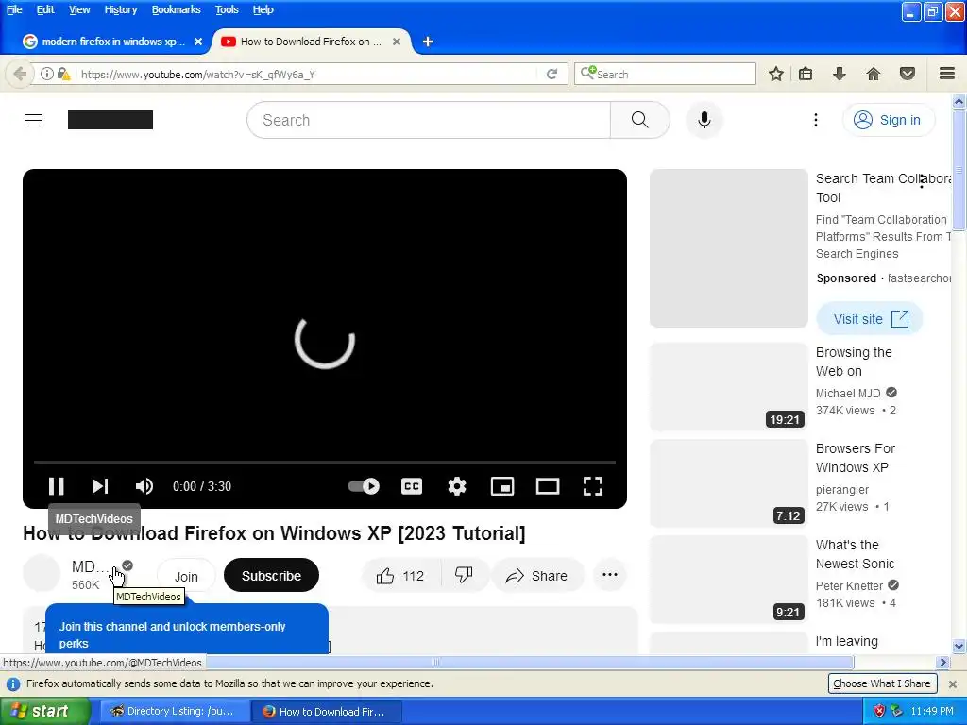
Task: Open the Share dialog
Action: pos(537,576)
